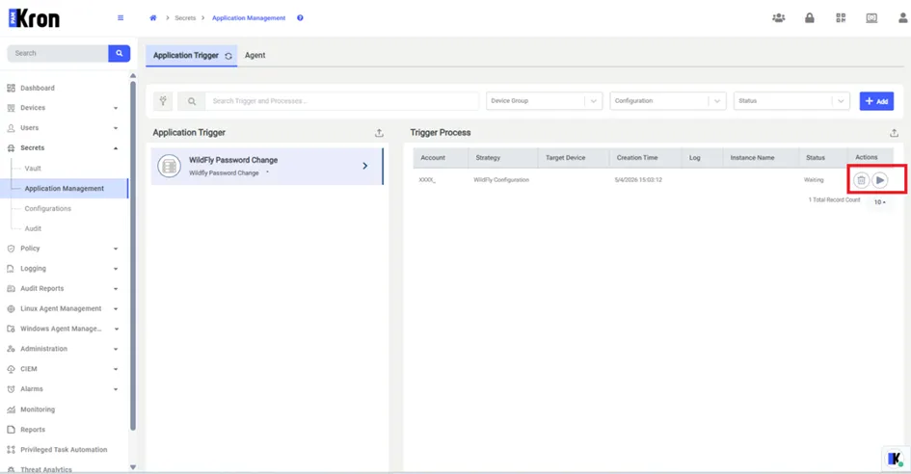
Task: Select WildFly Password Change trigger title
Action: tap(233, 160)
